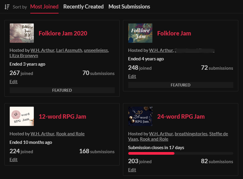Click the 24-word RPG Jam submission progress bar

(181, 153)
